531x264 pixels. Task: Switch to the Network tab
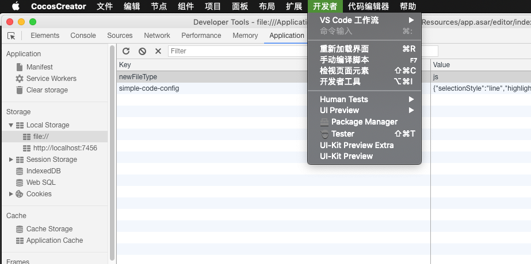pos(157,36)
